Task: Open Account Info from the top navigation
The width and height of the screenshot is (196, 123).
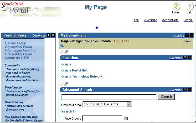Action: click(x=170, y=20)
